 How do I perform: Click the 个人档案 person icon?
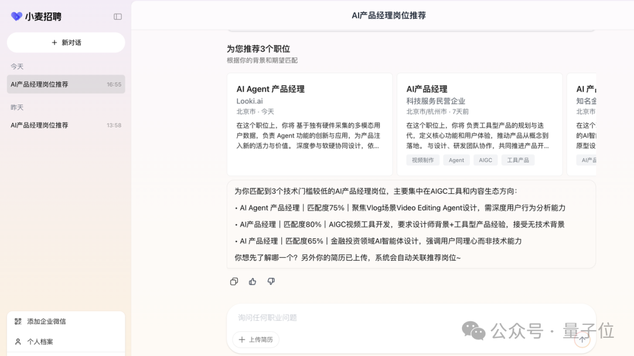18,342
